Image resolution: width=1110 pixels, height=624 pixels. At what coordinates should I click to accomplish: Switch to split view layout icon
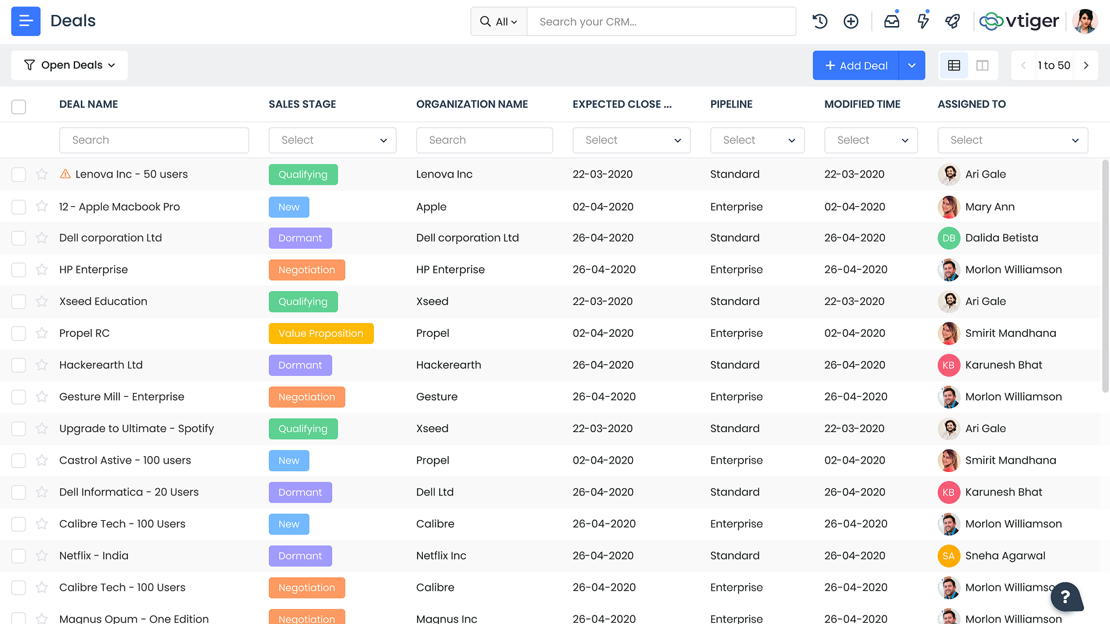tap(982, 65)
